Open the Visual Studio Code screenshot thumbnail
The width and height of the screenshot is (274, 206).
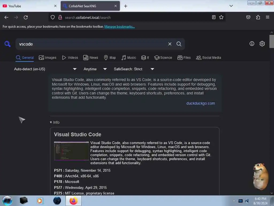pos(71,151)
